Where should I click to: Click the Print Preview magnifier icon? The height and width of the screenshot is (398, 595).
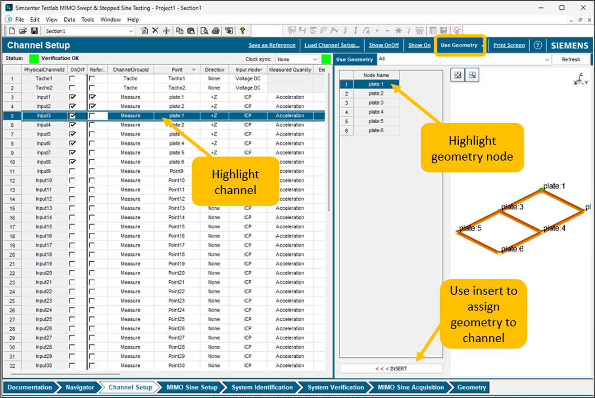pos(204,31)
